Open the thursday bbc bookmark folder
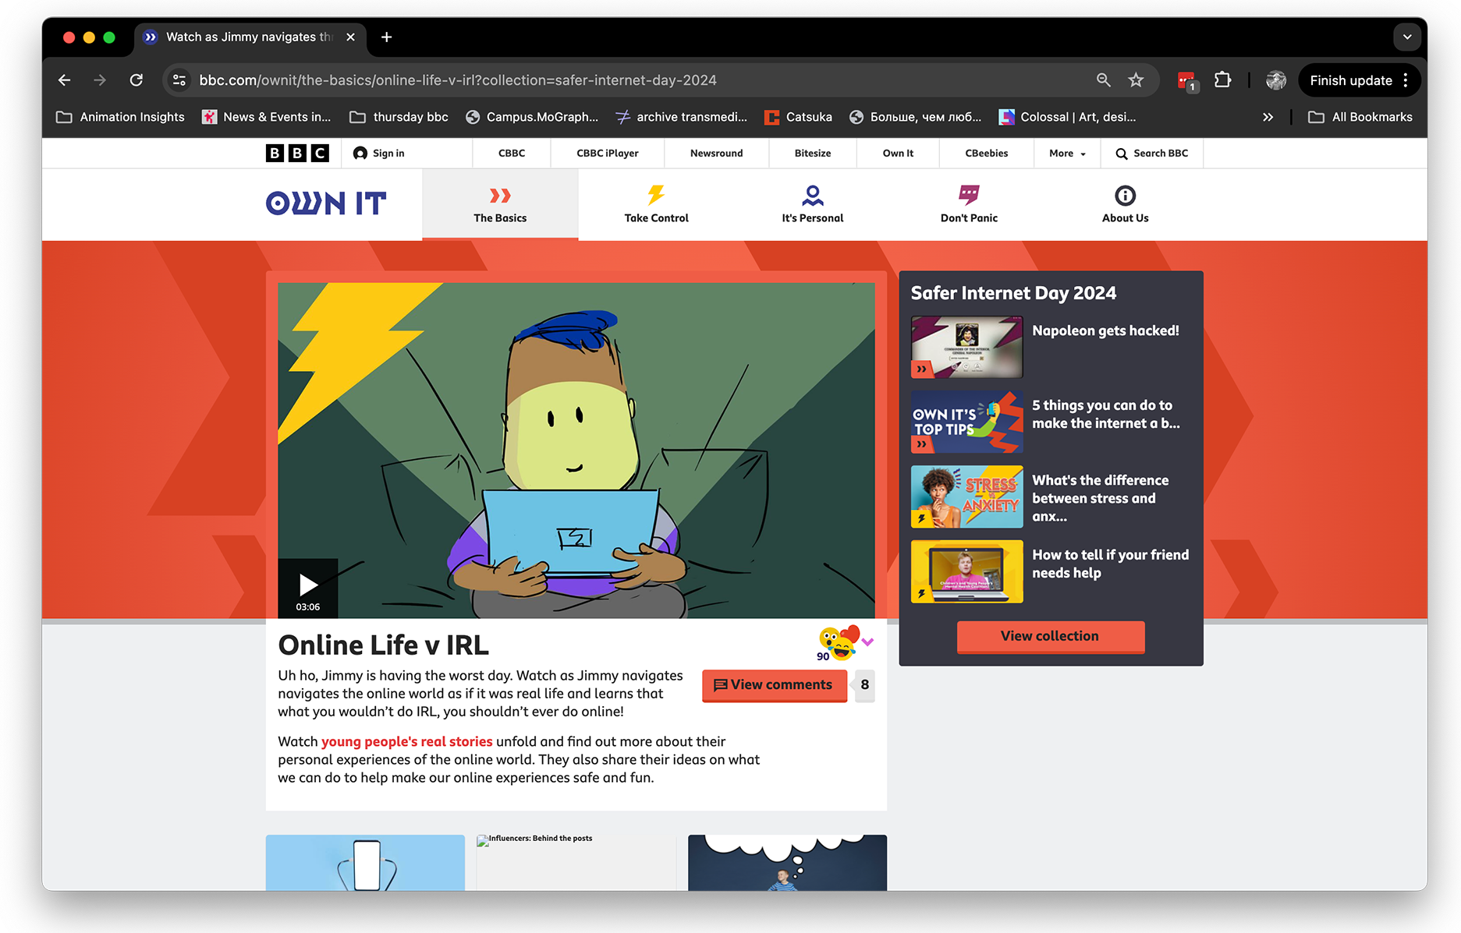 [399, 117]
